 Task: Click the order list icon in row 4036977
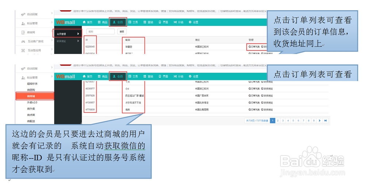[x=250, y=89]
